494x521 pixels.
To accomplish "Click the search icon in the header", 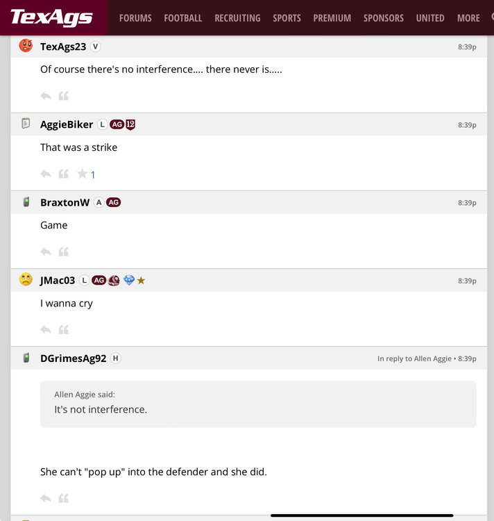I will pyautogui.click(x=491, y=17).
